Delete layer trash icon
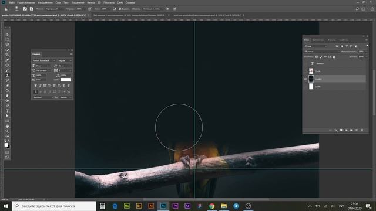The image size is (376, 211). (x=362, y=130)
